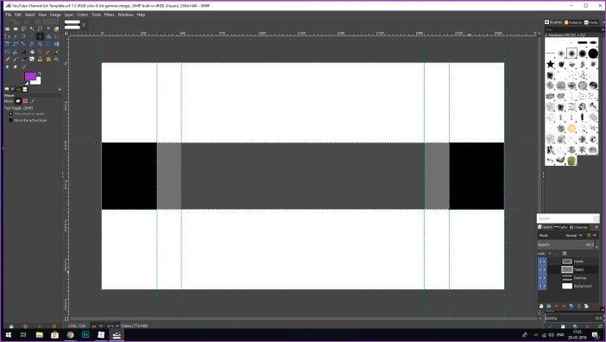Screen dimensions: 606x342
Task: Swap foreground and background colors
Action: tap(39, 73)
